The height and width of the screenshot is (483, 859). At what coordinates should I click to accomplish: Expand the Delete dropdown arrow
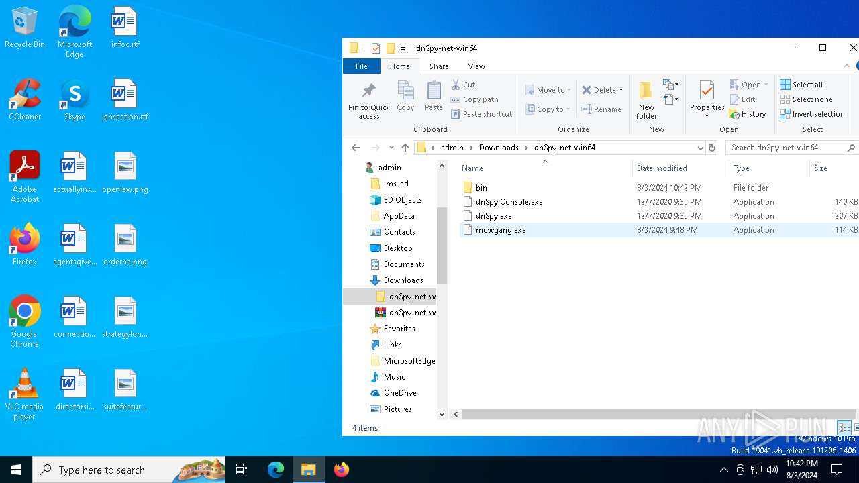621,90
